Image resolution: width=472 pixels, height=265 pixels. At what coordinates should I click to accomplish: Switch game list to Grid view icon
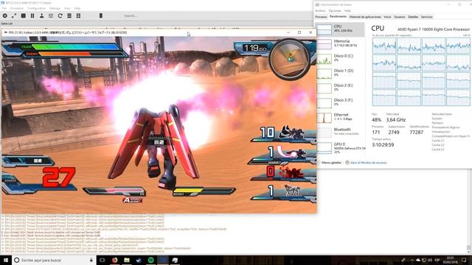[78, 15]
